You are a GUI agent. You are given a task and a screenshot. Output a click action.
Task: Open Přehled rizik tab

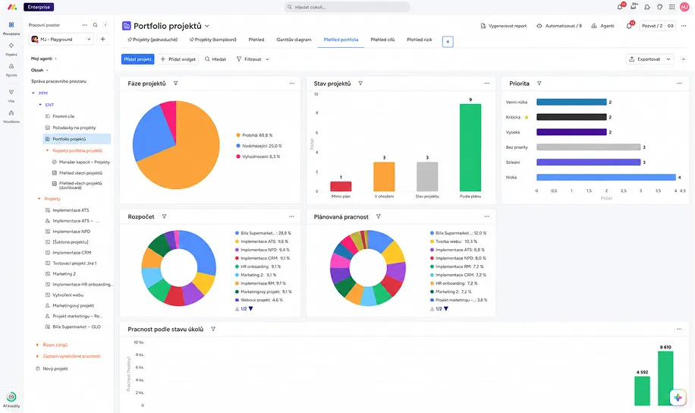(420, 39)
